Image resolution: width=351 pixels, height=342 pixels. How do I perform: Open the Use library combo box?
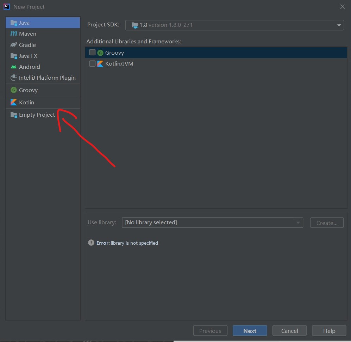click(x=212, y=222)
